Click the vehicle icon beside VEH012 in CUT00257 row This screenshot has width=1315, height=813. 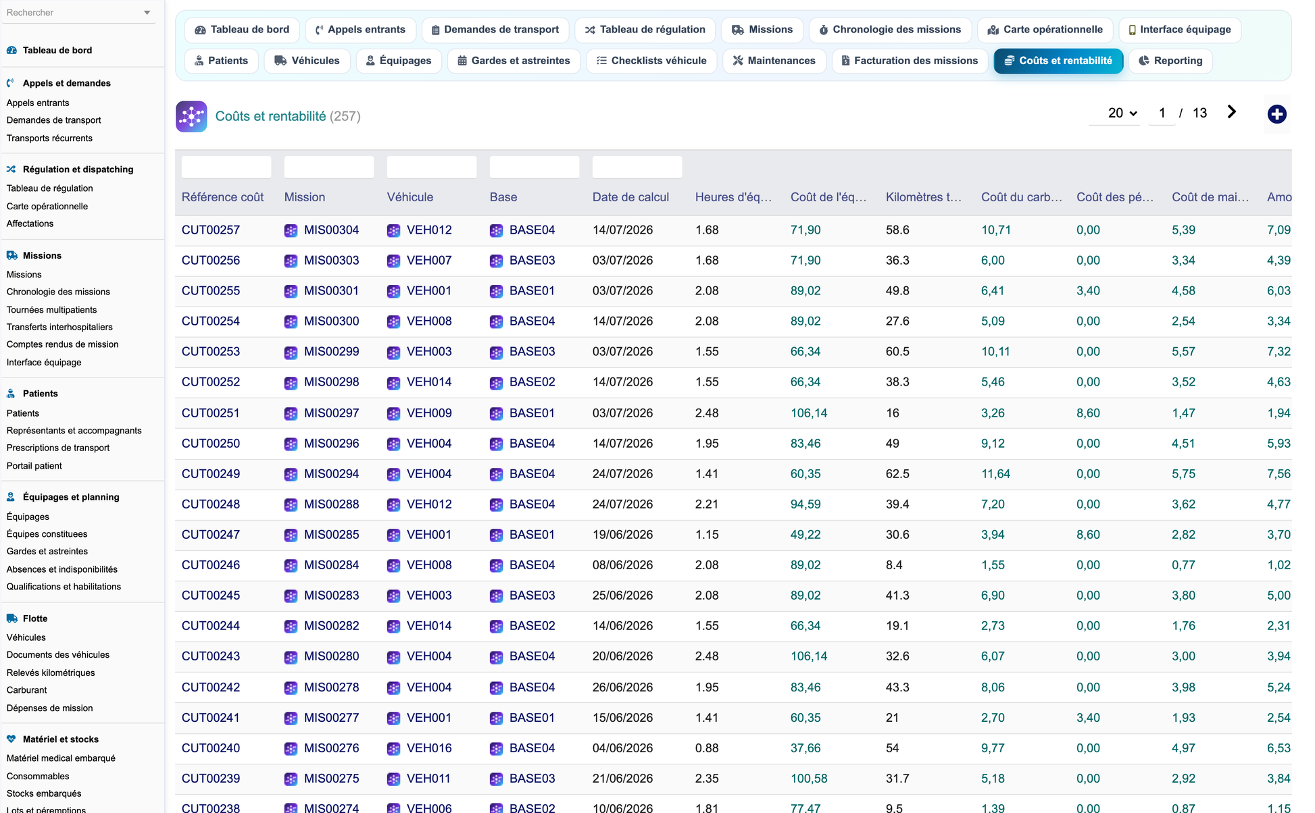(393, 230)
